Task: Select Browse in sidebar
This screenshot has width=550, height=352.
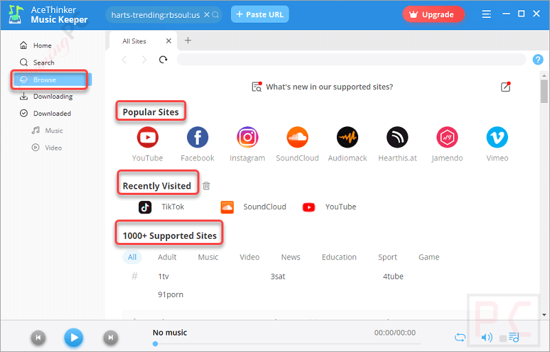Action: (x=53, y=80)
